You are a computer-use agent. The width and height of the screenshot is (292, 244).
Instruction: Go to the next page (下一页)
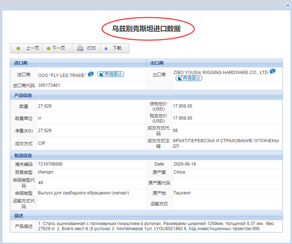56,49
